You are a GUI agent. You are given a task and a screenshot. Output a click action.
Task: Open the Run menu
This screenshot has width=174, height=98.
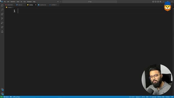tap(25, 2)
